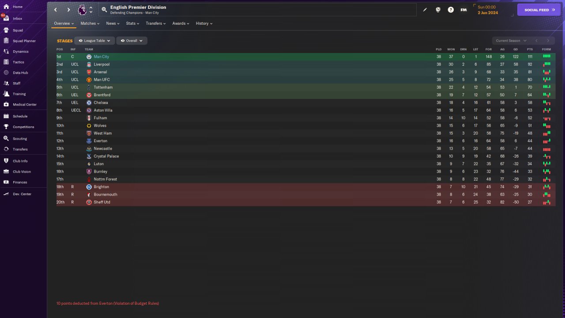This screenshot has width=565, height=318.
Task: Open the Matches tab
Action: [90, 23]
